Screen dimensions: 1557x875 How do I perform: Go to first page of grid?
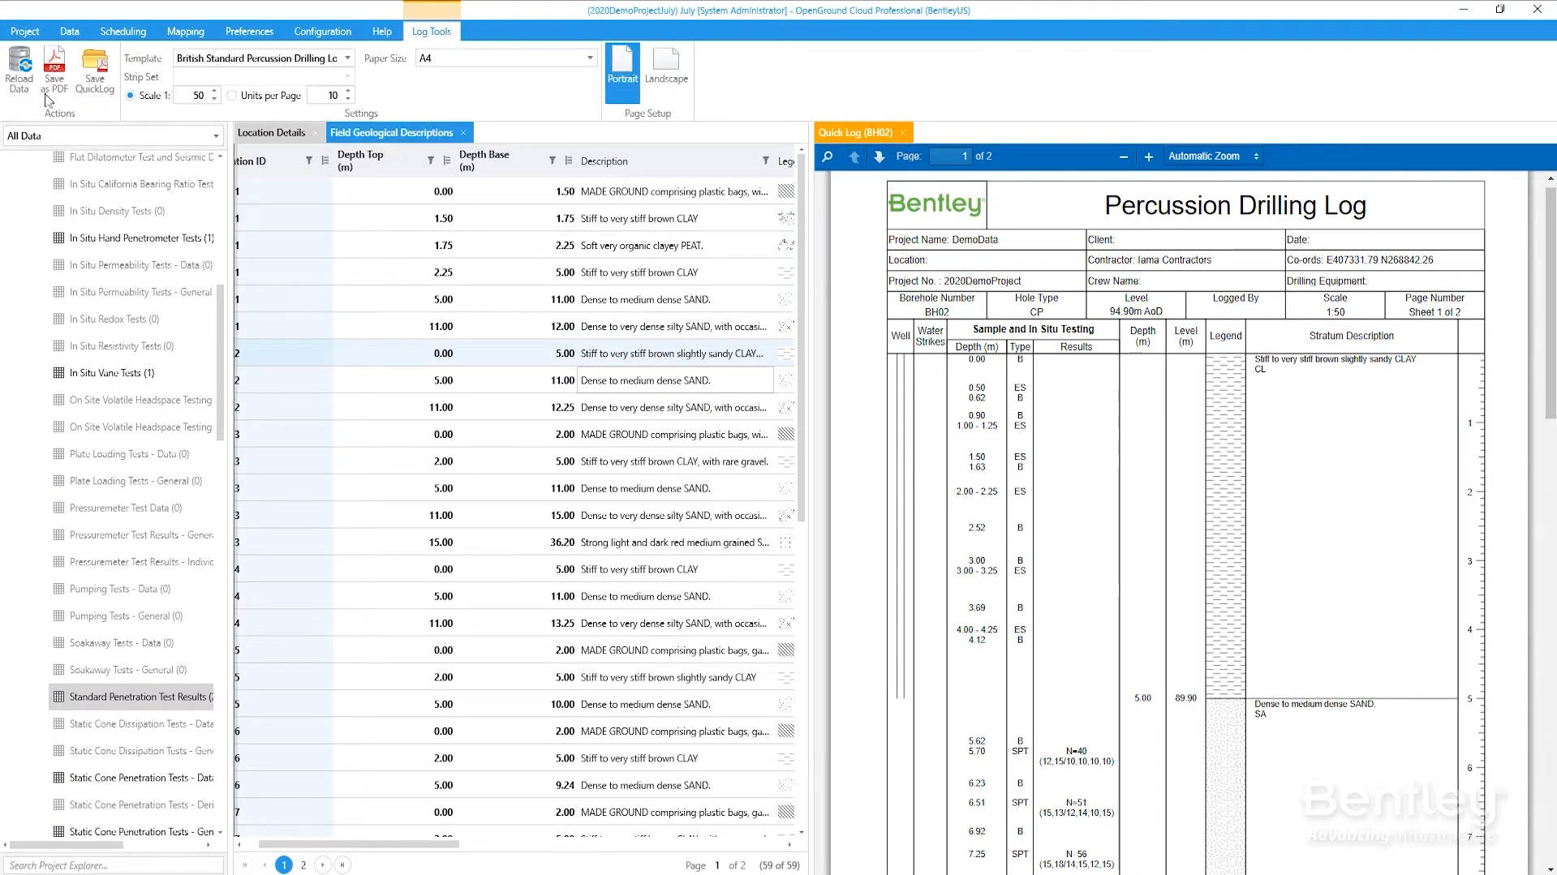[245, 865]
